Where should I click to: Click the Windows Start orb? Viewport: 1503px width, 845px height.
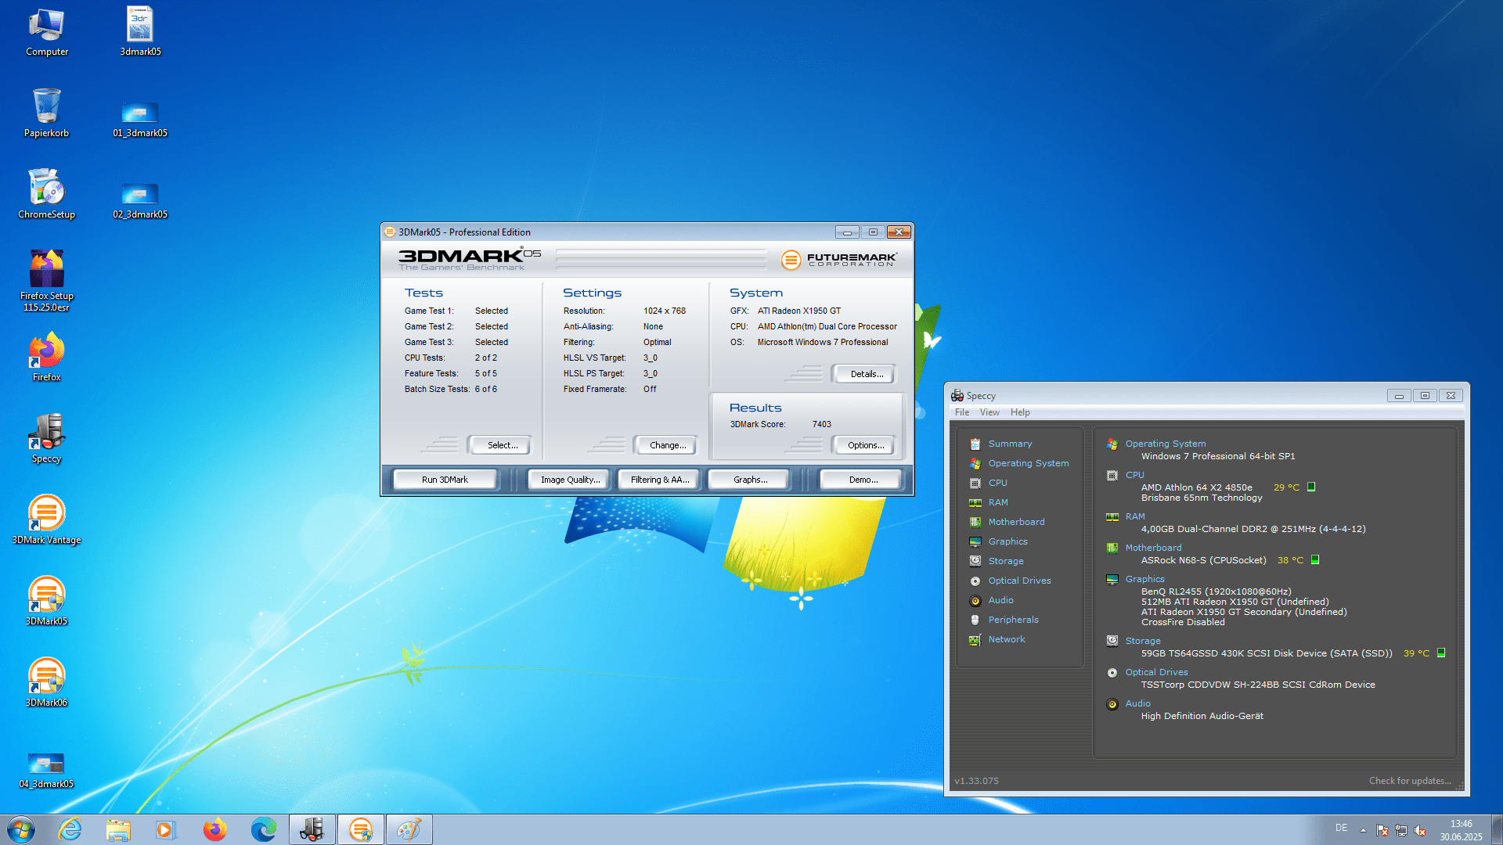21,829
